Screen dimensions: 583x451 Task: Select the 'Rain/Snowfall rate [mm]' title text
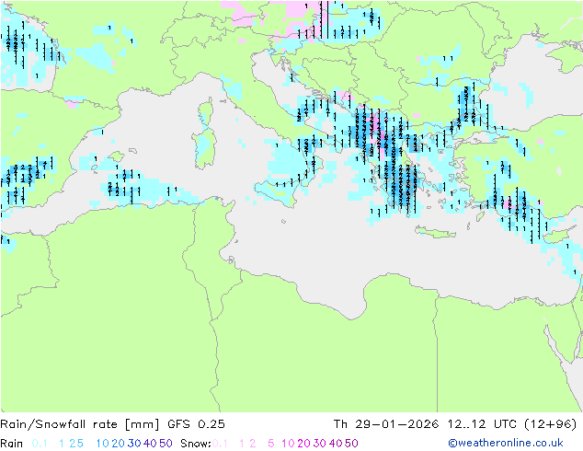coord(80,424)
